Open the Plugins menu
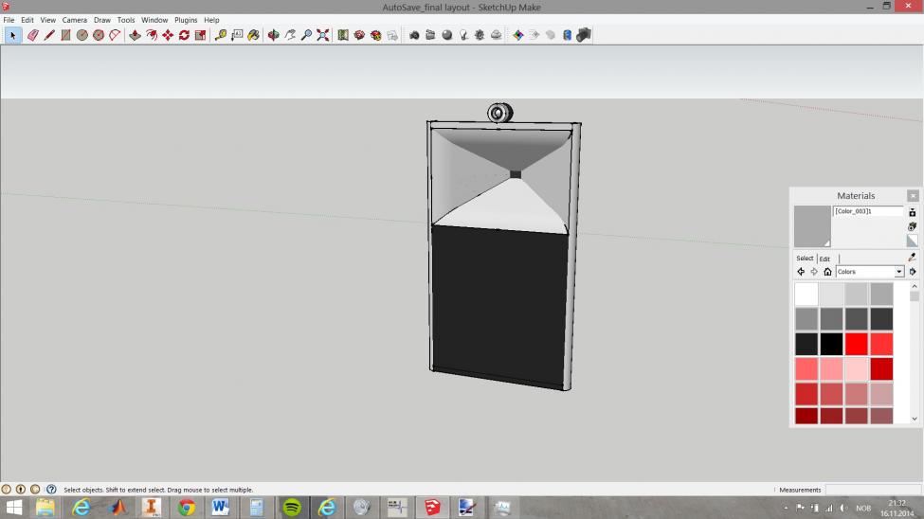 coord(186,20)
